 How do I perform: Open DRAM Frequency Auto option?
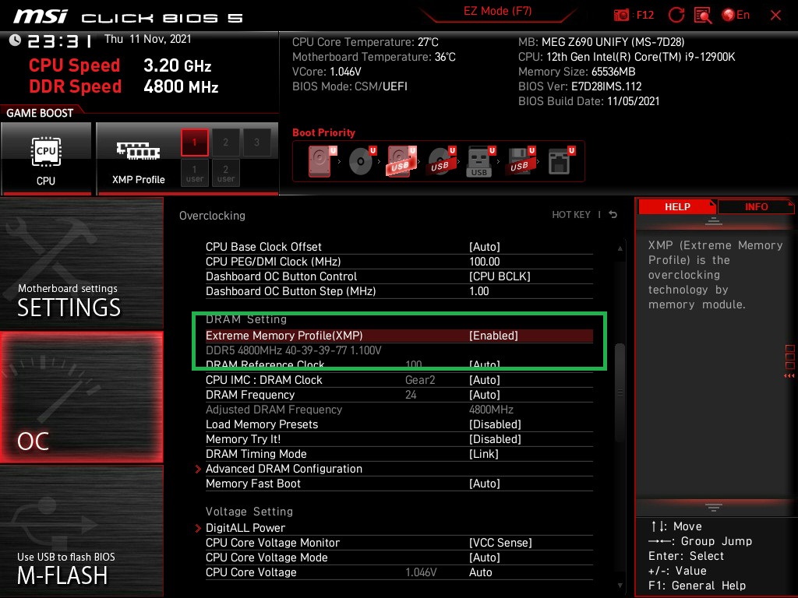click(485, 395)
